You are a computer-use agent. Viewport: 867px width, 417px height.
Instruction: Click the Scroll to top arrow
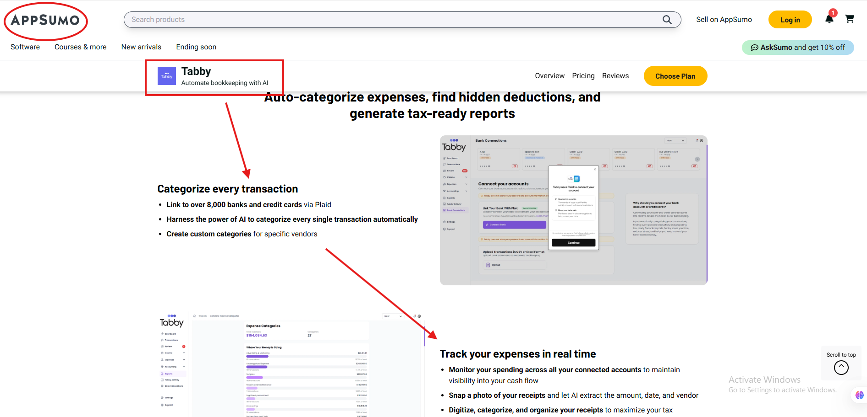coord(841,367)
